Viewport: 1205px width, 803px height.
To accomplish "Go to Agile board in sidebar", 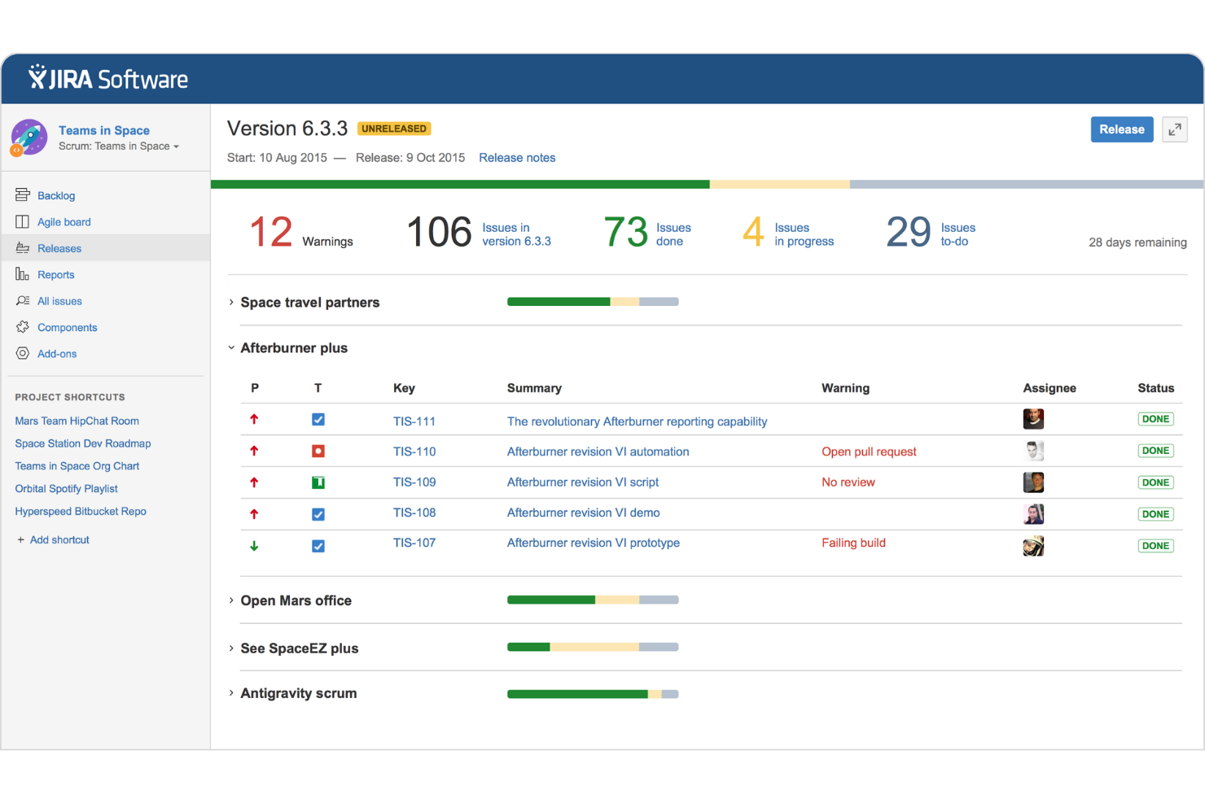I will pyautogui.click(x=64, y=221).
